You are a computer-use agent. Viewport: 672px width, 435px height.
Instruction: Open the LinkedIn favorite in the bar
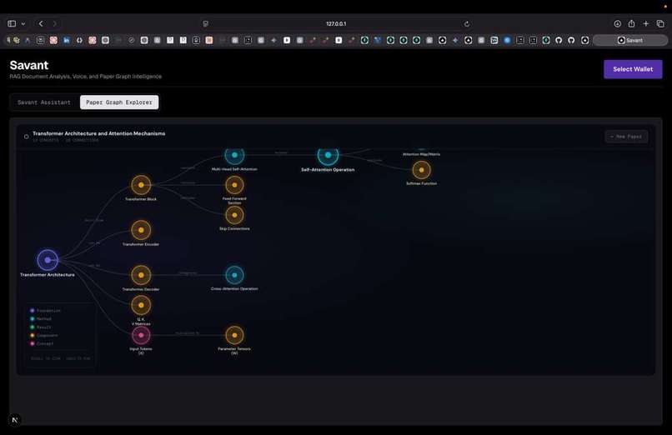[67, 40]
